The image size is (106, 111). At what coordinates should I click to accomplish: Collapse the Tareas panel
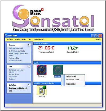click(29, 45)
